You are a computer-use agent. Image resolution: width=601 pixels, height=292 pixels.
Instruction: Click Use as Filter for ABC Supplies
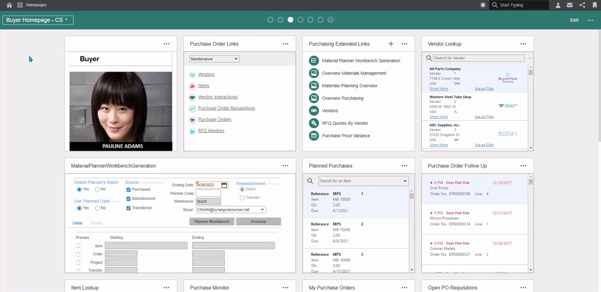pyautogui.click(x=484, y=145)
